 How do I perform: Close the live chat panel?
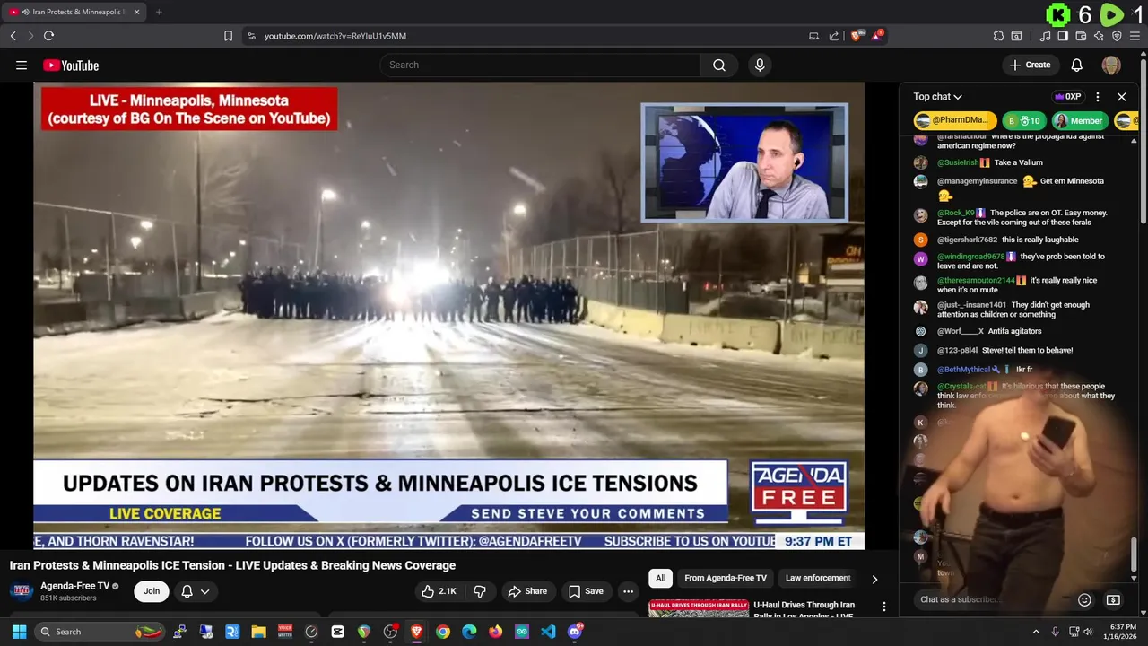(1121, 97)
